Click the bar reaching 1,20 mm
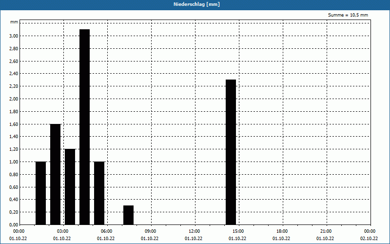 click(x=70, y=187)
